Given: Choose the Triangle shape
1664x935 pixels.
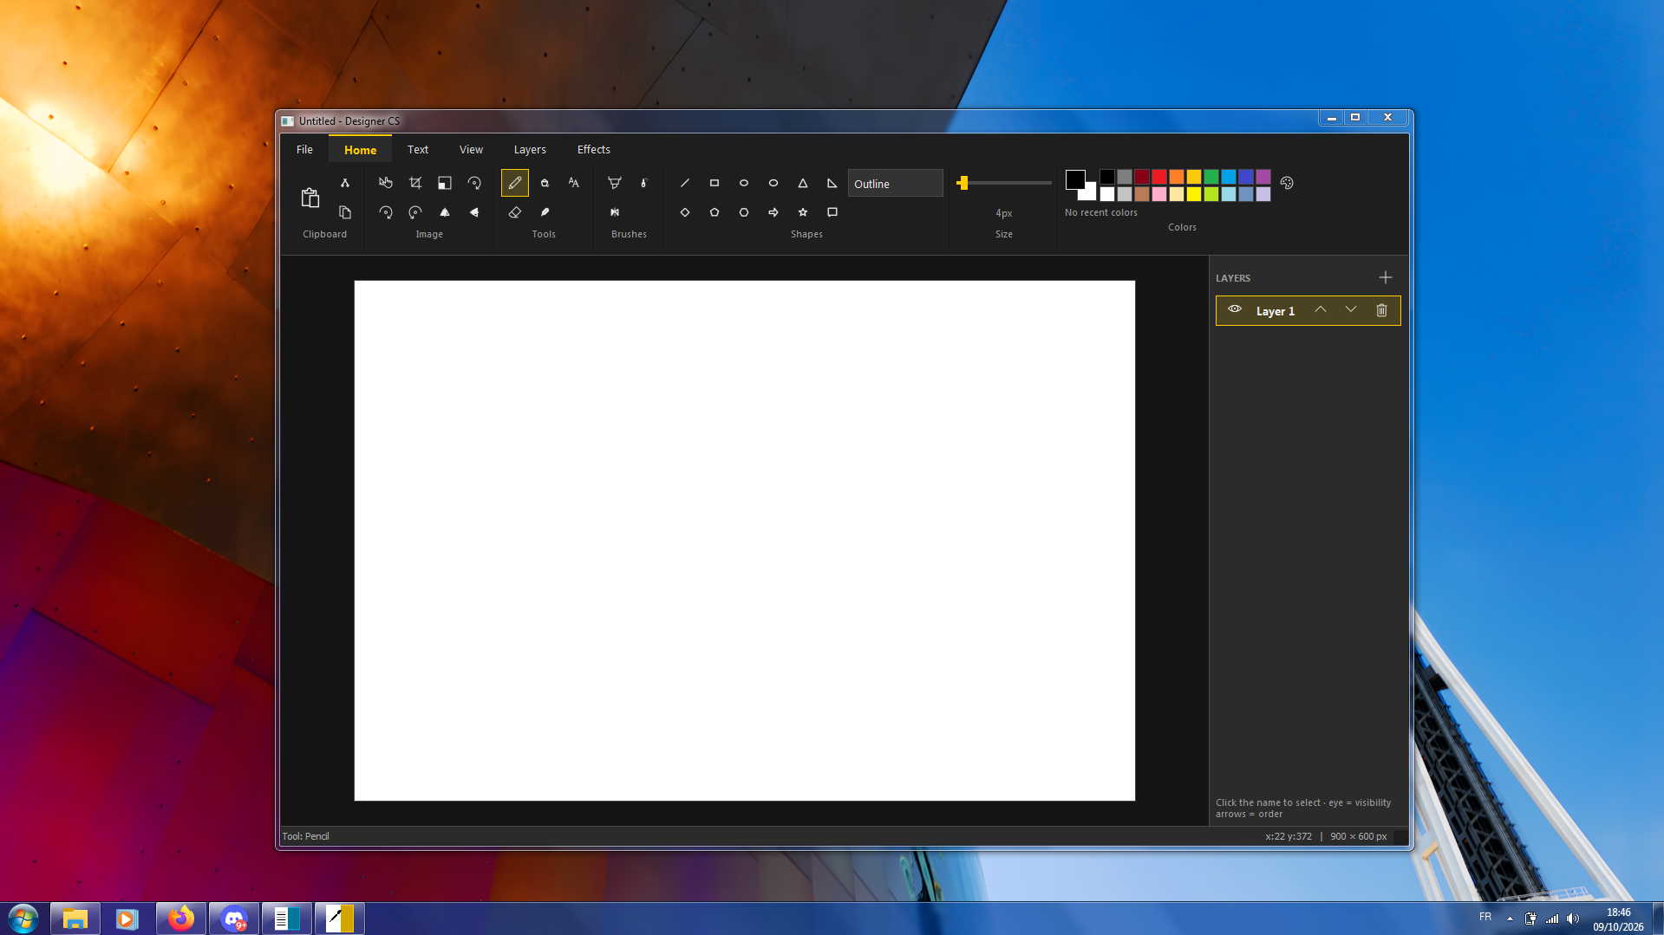Looking at the screenshot, I should click(803, 183).
